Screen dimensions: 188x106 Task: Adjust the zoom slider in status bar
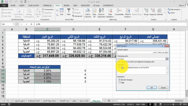[173, 104]
